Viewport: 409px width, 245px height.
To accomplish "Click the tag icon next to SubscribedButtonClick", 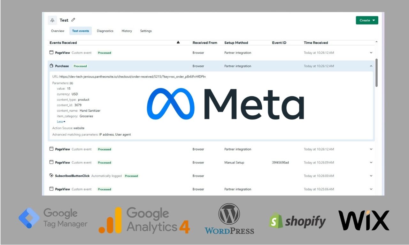I will click(51, 176).
